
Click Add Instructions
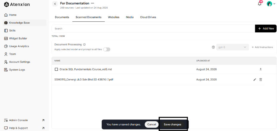[262, 47]
